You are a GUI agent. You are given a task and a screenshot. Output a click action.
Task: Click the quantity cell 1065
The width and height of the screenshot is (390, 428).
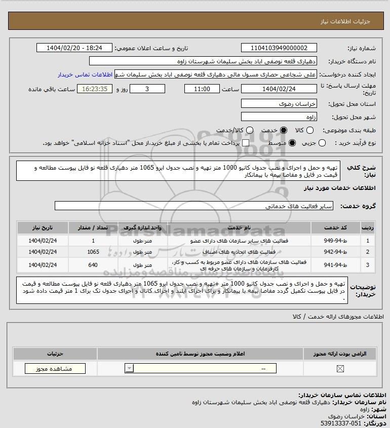pos(93,252)
